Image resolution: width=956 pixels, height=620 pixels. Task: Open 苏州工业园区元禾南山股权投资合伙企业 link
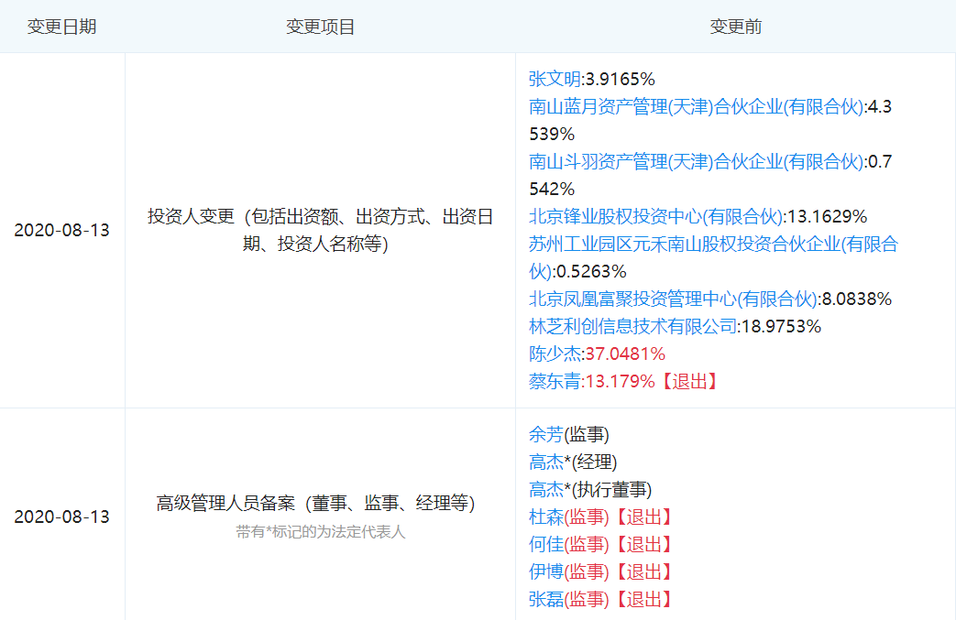[x=713, y=257]
